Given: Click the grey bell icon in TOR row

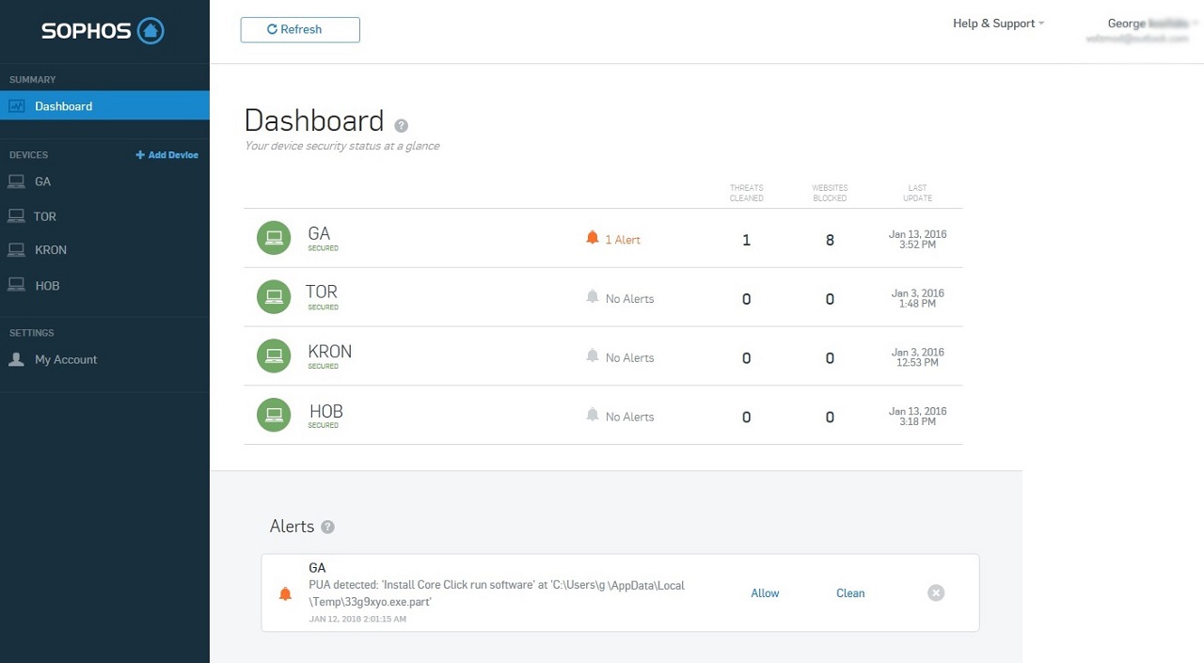Looking at the screenshot, I should [593, 297].
